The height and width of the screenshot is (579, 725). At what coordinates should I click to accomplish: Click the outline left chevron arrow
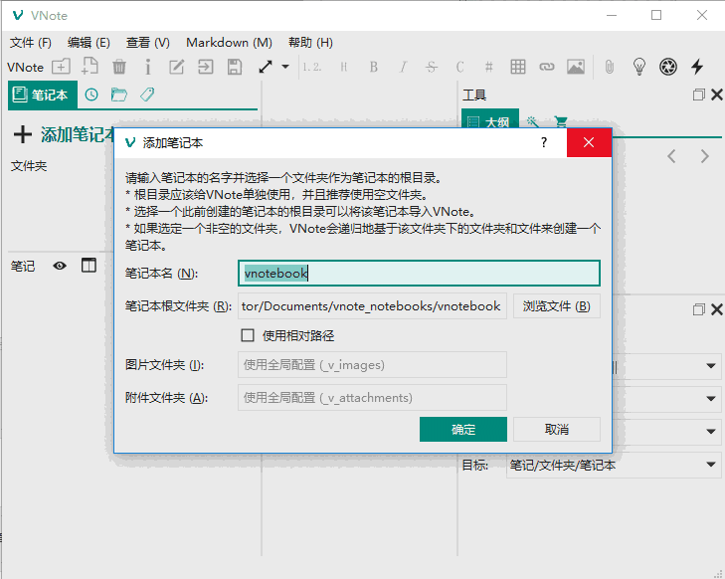pyautogui.click(x=672, y=156)
